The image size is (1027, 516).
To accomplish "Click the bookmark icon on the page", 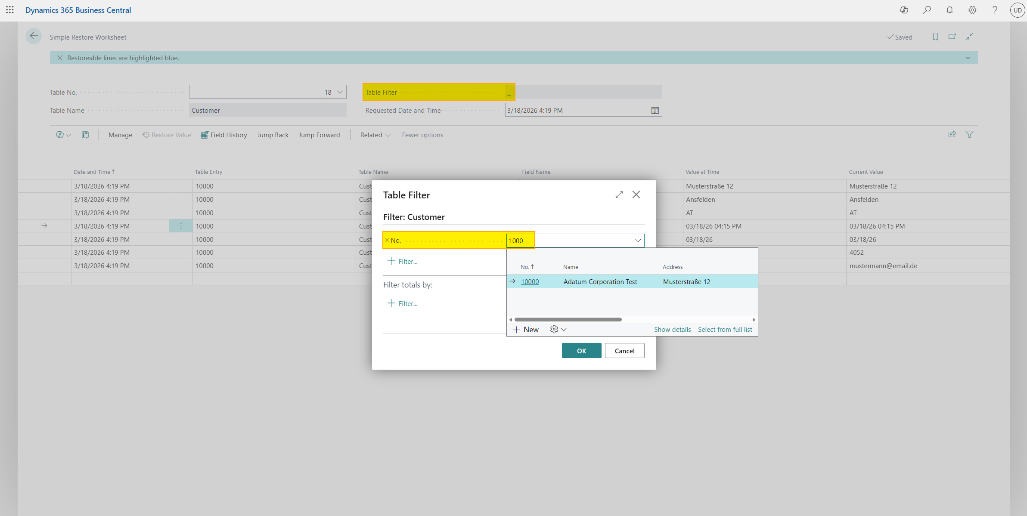I will click(935, 37).
